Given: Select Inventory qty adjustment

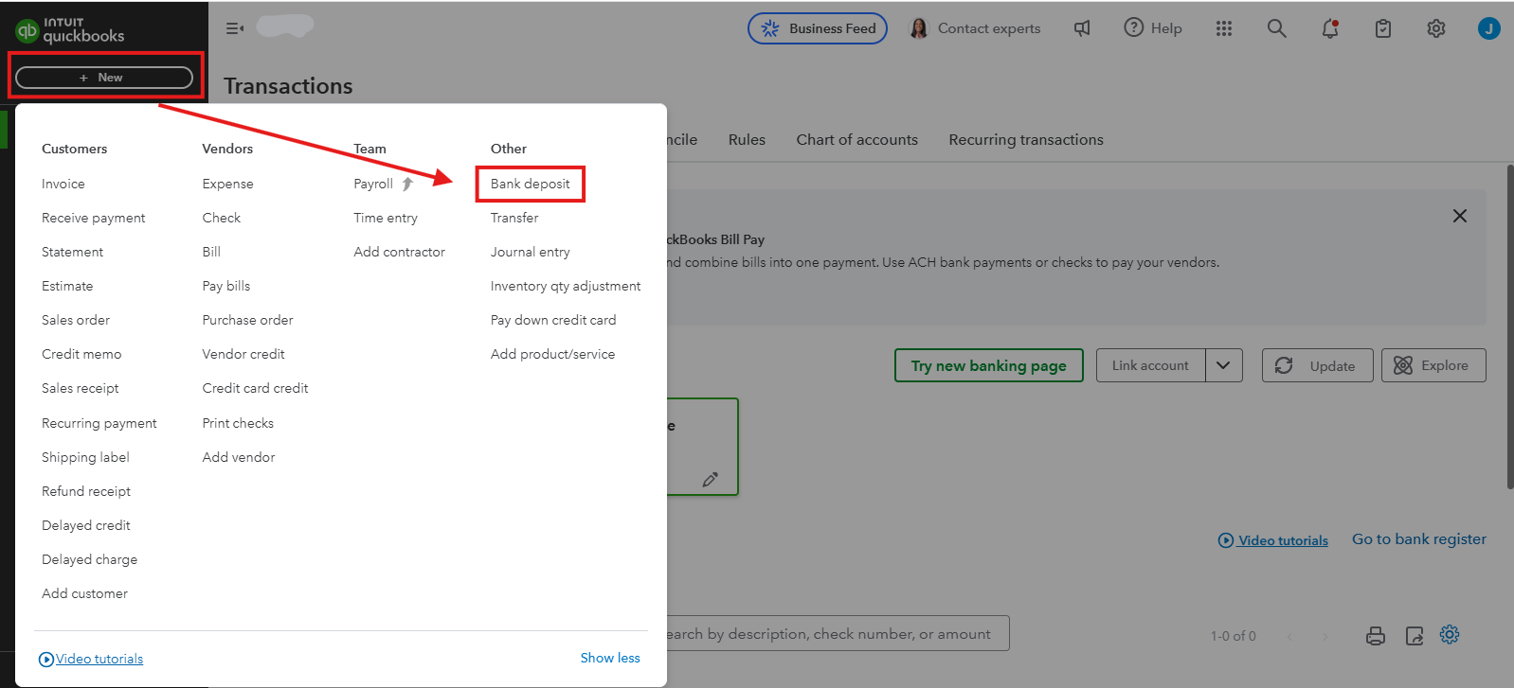Looking at the screenshot, I should [x=566, y=286].
